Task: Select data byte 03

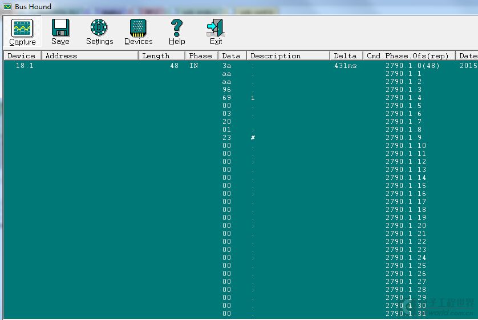Action: 227,114
